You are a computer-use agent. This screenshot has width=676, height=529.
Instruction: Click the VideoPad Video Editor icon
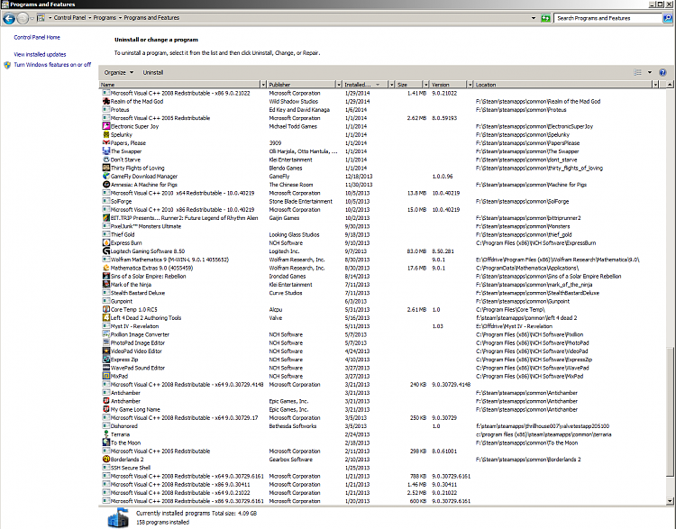coord(106,351)
